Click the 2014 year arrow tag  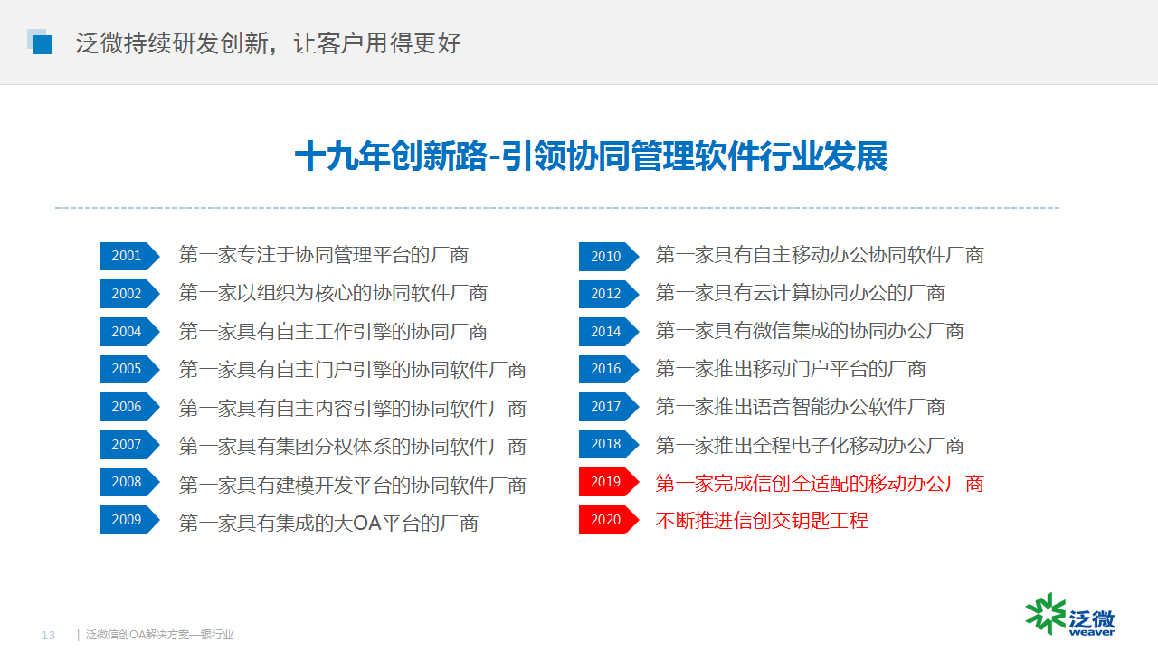[609, 332]
